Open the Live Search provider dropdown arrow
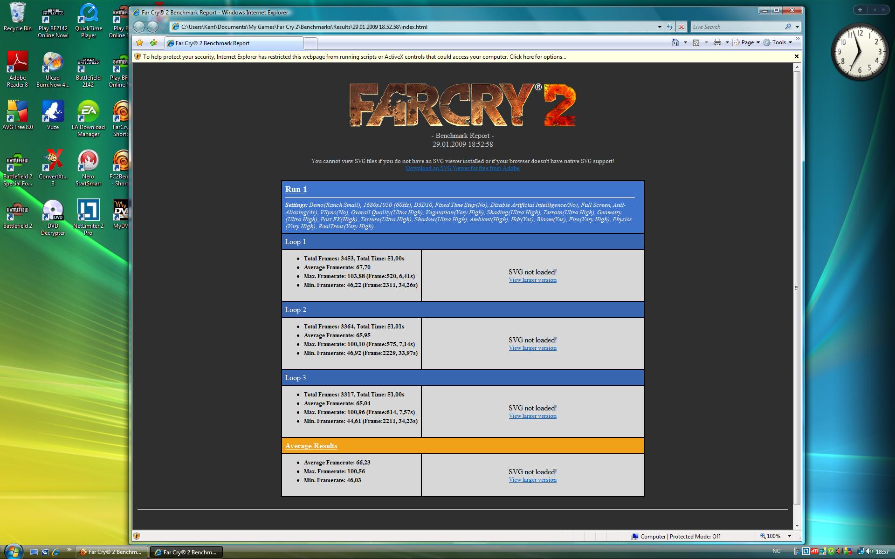 (x=797, y=27)
